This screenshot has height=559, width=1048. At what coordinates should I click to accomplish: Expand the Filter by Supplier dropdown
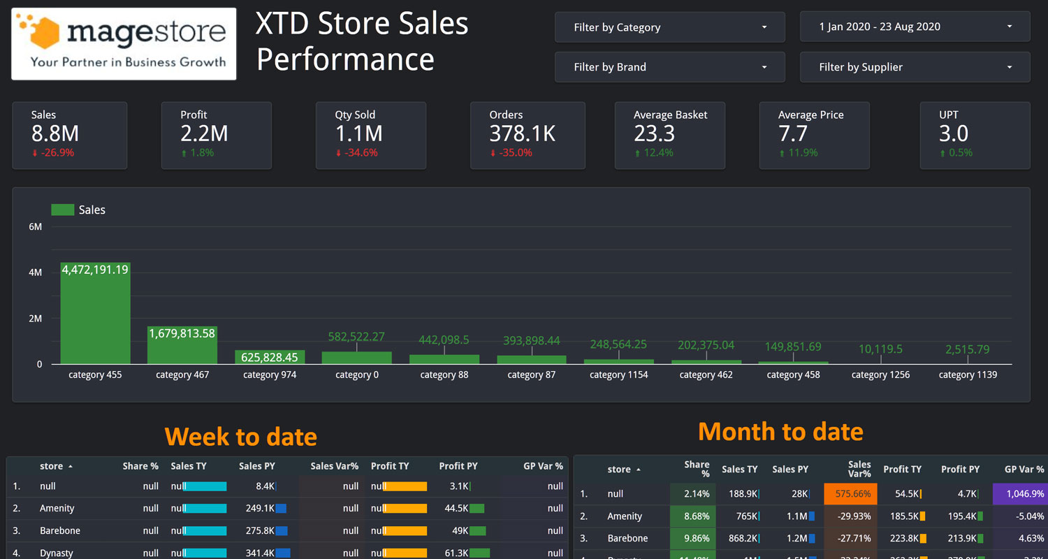(x=915, y=67)
